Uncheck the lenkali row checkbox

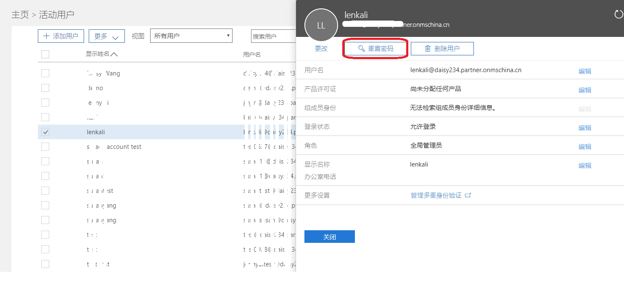click(x=45, y=132)
